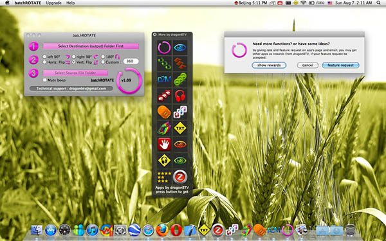Click the feature request button
The image size is (386, 241).
(x=340, y=66)
